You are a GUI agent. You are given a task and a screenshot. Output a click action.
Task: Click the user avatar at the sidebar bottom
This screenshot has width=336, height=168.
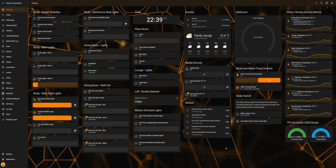[3, 165]
